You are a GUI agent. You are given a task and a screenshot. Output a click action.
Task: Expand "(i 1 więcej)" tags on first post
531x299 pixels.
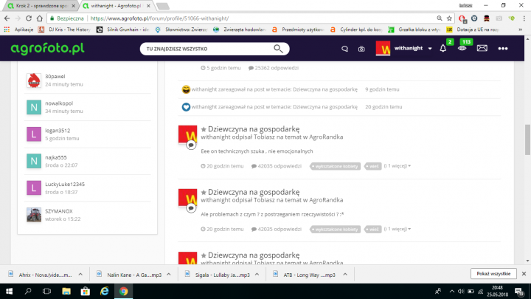(398, 166)
